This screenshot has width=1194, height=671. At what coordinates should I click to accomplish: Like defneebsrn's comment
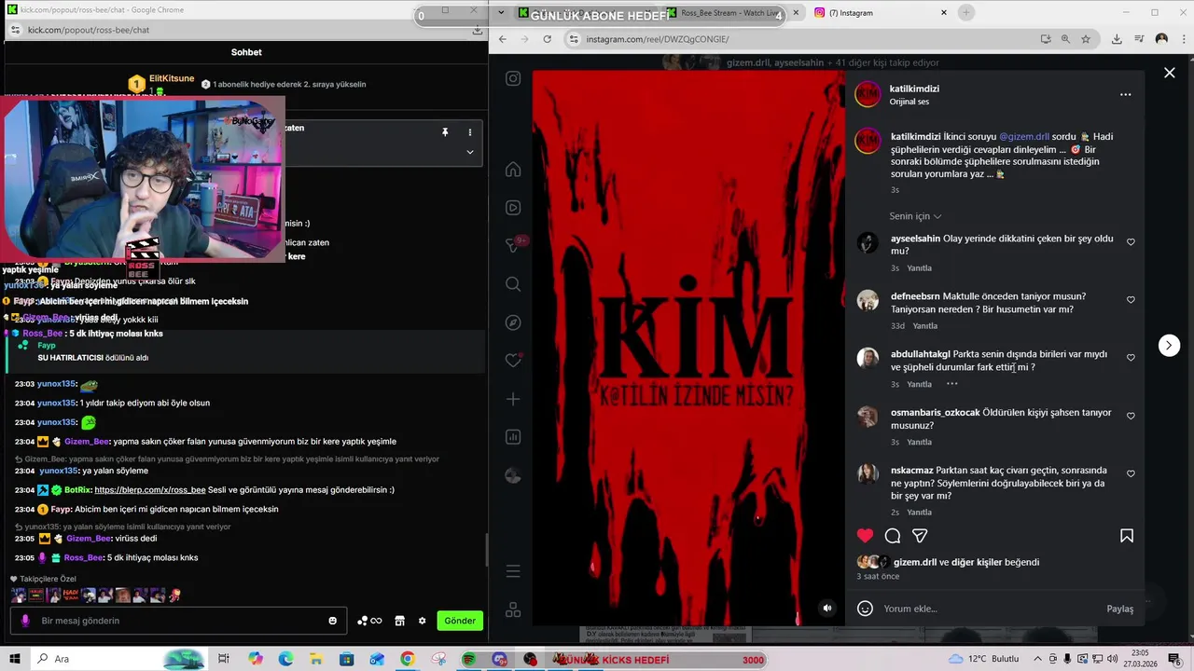[x=1131, y=300]
